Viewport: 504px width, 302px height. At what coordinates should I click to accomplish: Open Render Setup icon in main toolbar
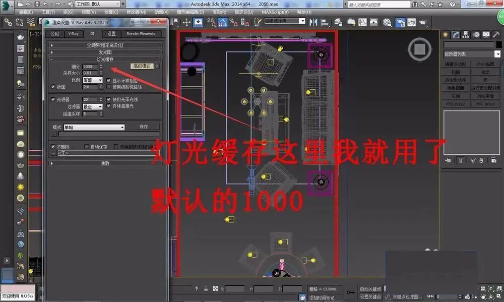click(400, 22)
